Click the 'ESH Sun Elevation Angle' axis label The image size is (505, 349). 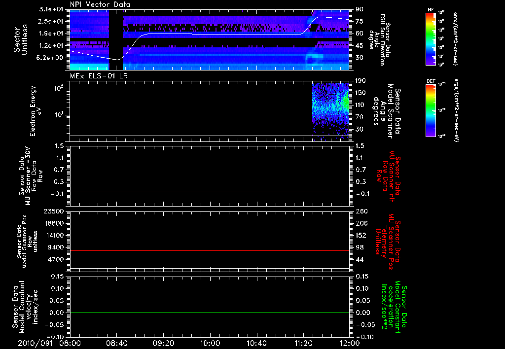[x=379, y=39]
